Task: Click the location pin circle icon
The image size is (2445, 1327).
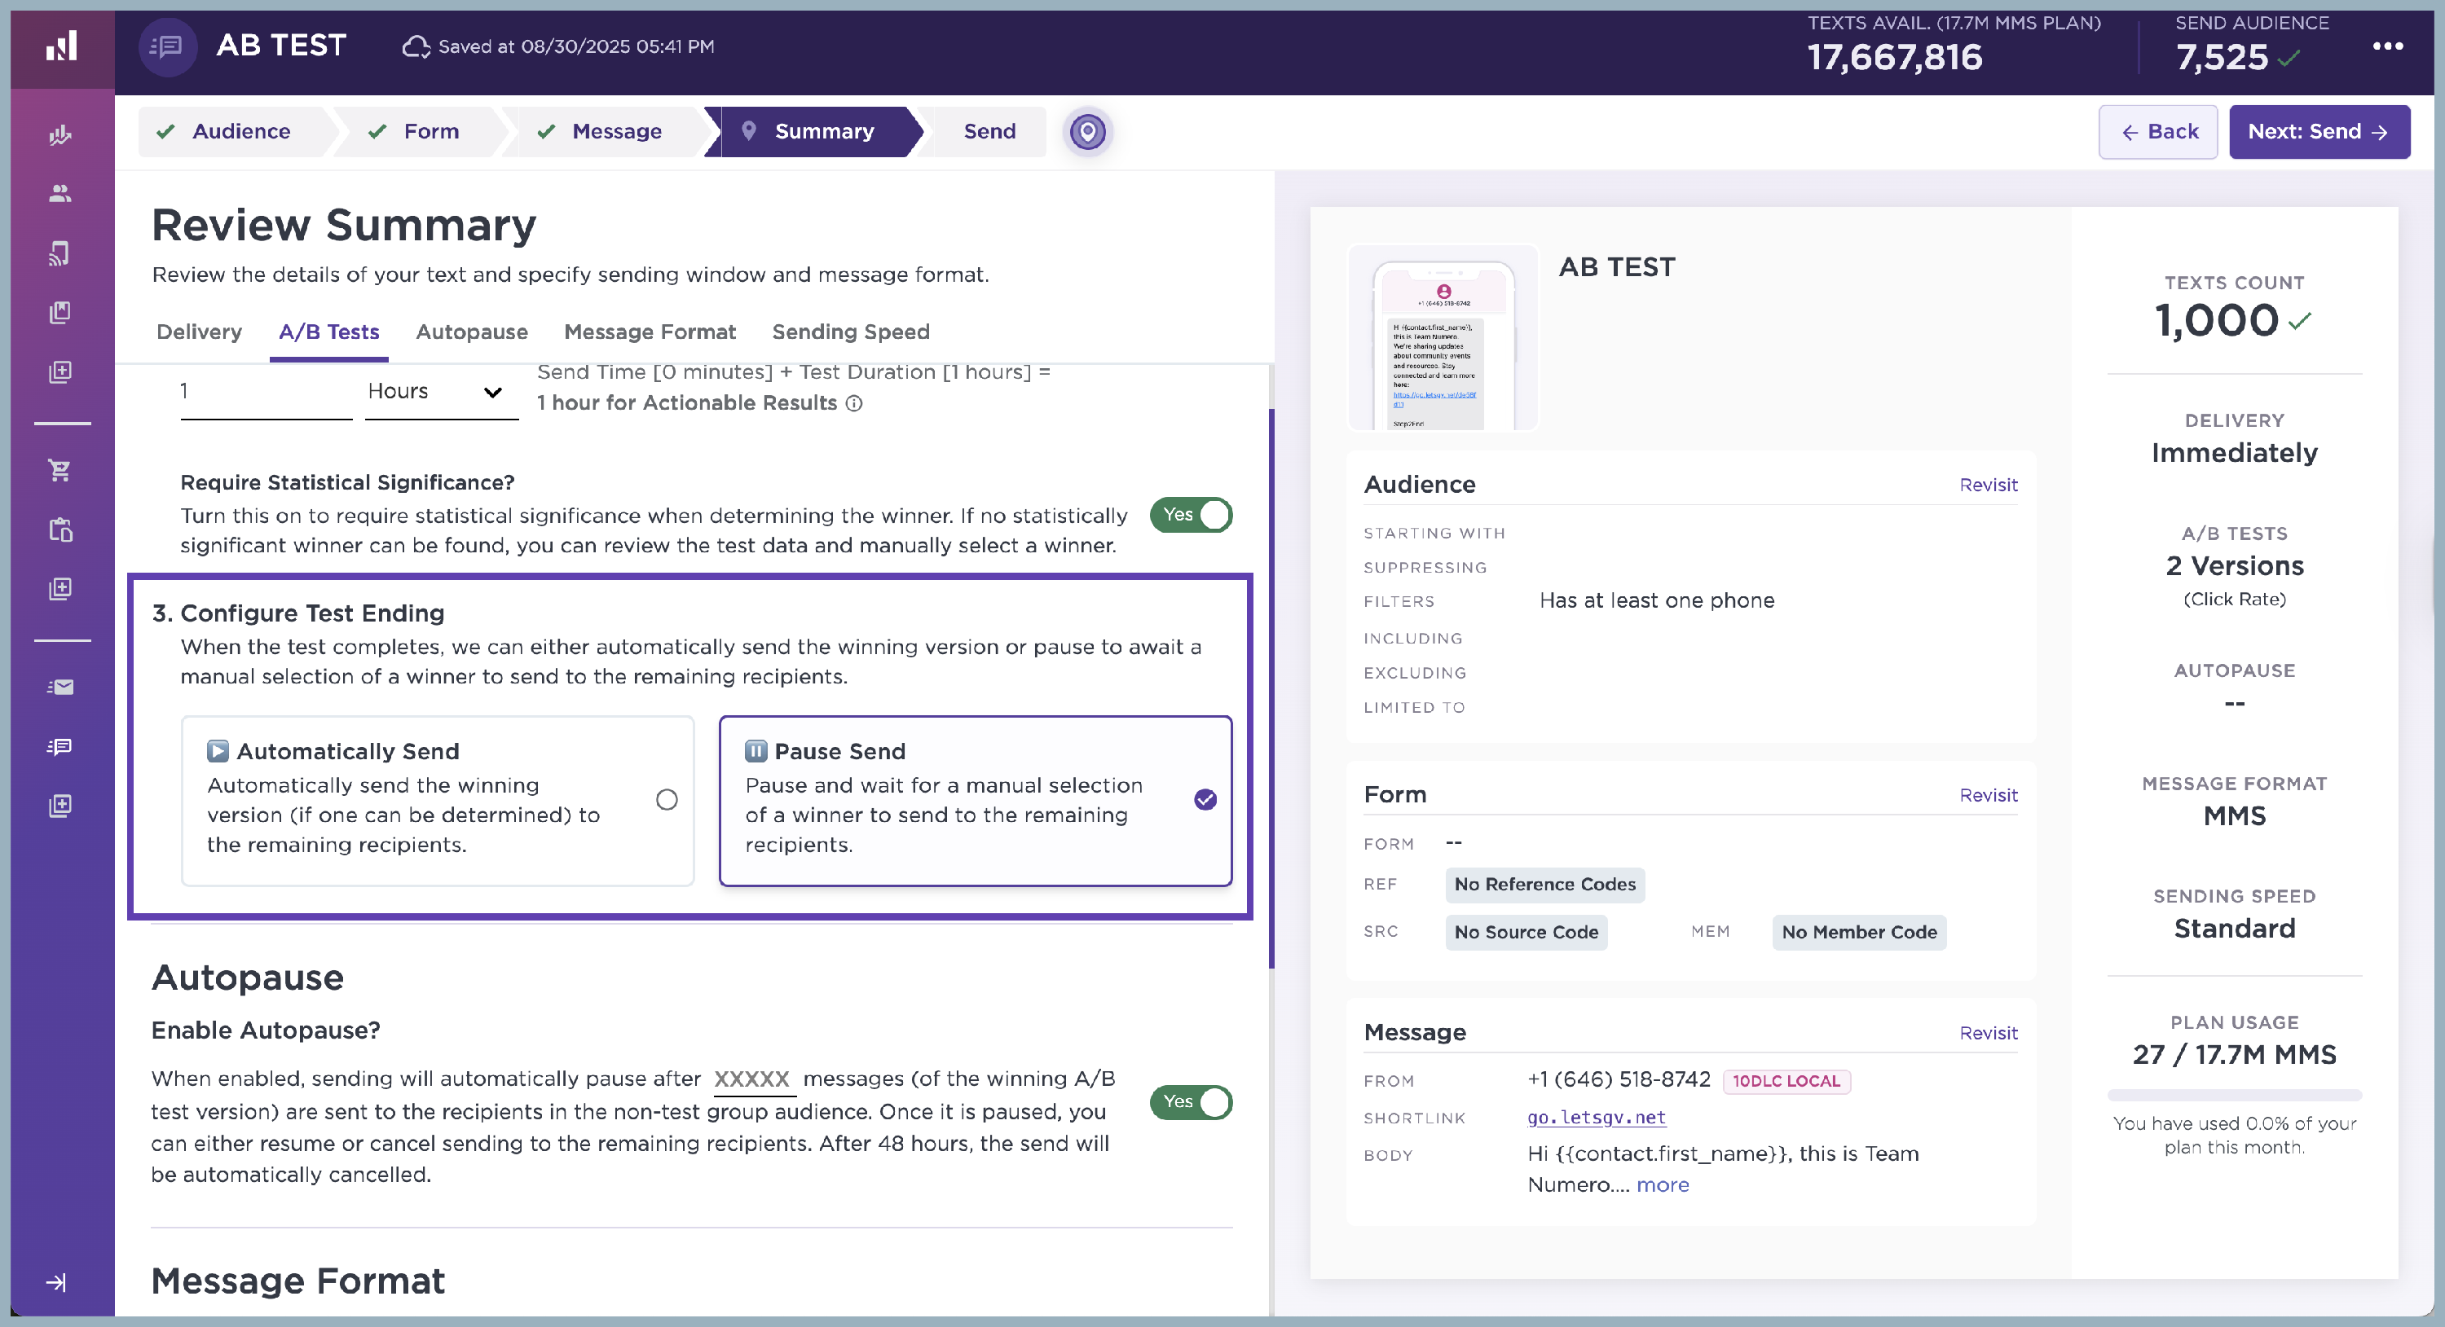Action: pyautogui.click(x=1086, y=131)
